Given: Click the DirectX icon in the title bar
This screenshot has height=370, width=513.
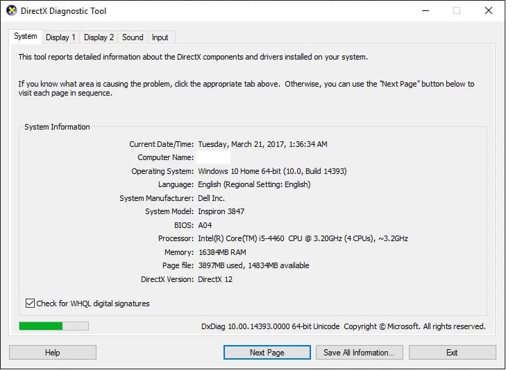Looking at the screenshot, I should (12, 11).
